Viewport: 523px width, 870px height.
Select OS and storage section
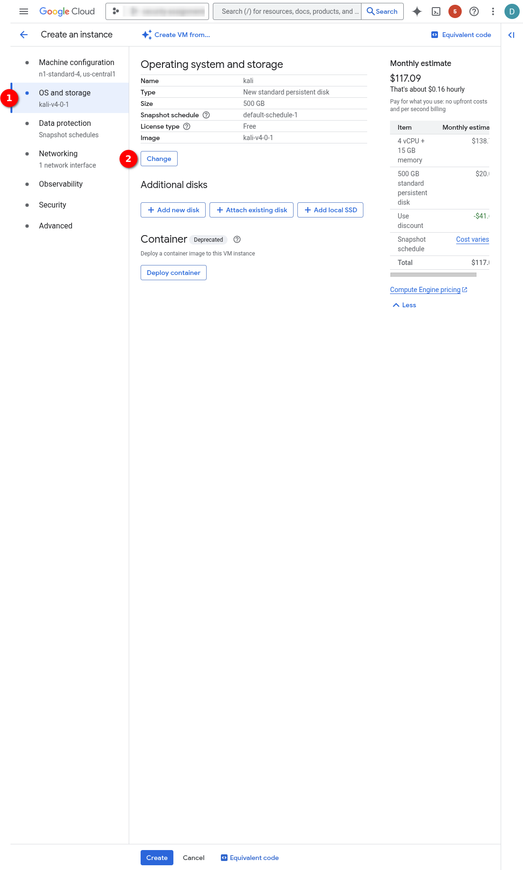(70, 98)
